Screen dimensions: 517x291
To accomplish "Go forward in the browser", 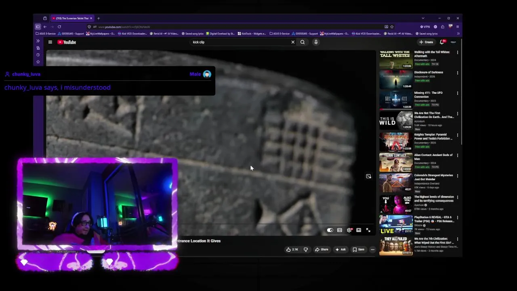I will click(52, 27).
